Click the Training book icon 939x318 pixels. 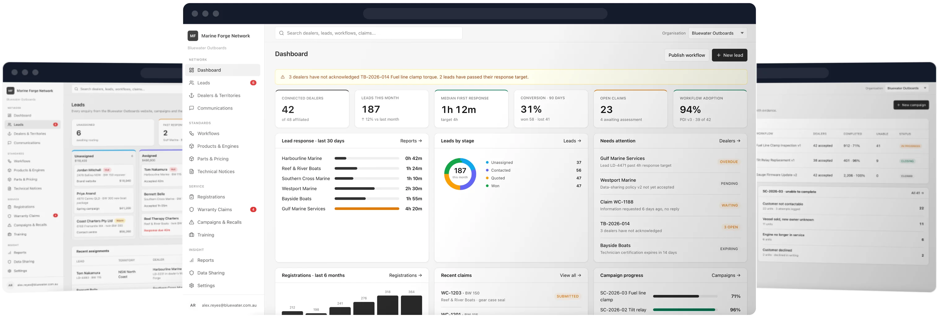coord(191,235)
